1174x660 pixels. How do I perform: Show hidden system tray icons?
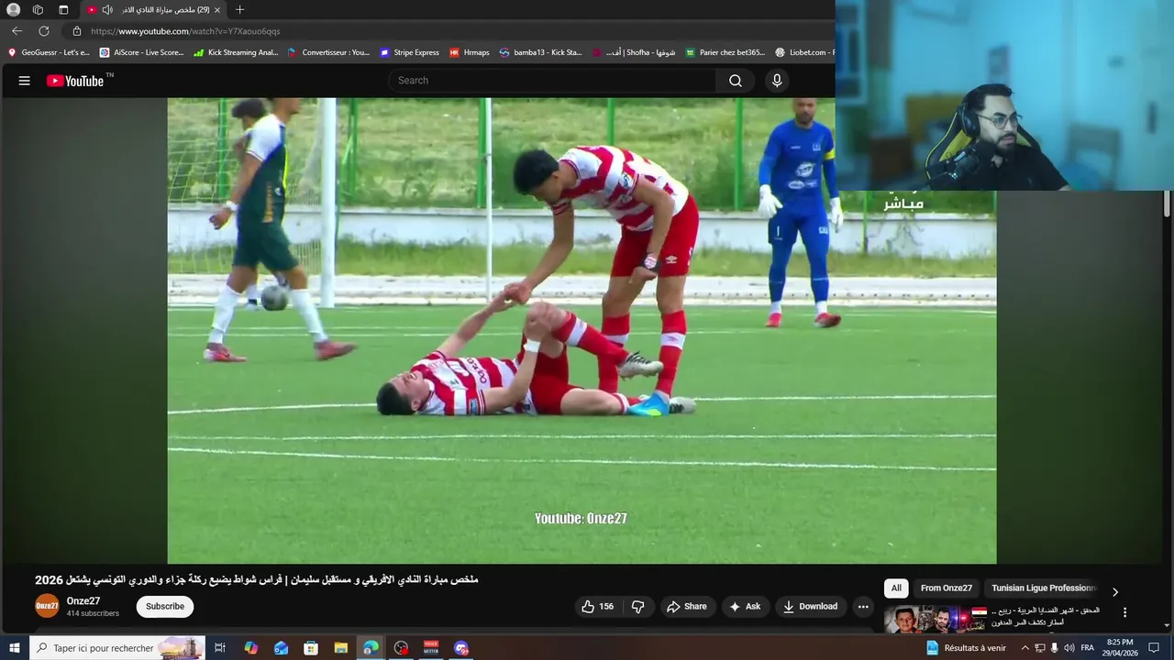(1024, 648)
